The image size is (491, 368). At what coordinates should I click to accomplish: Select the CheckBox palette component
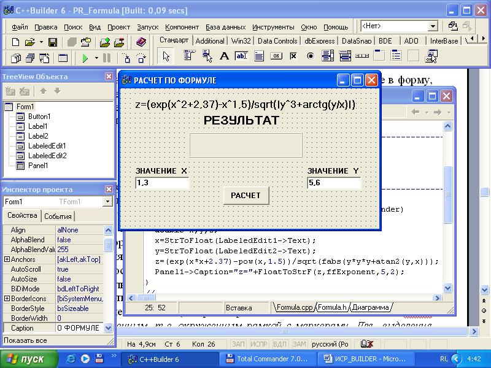[293, 56]
